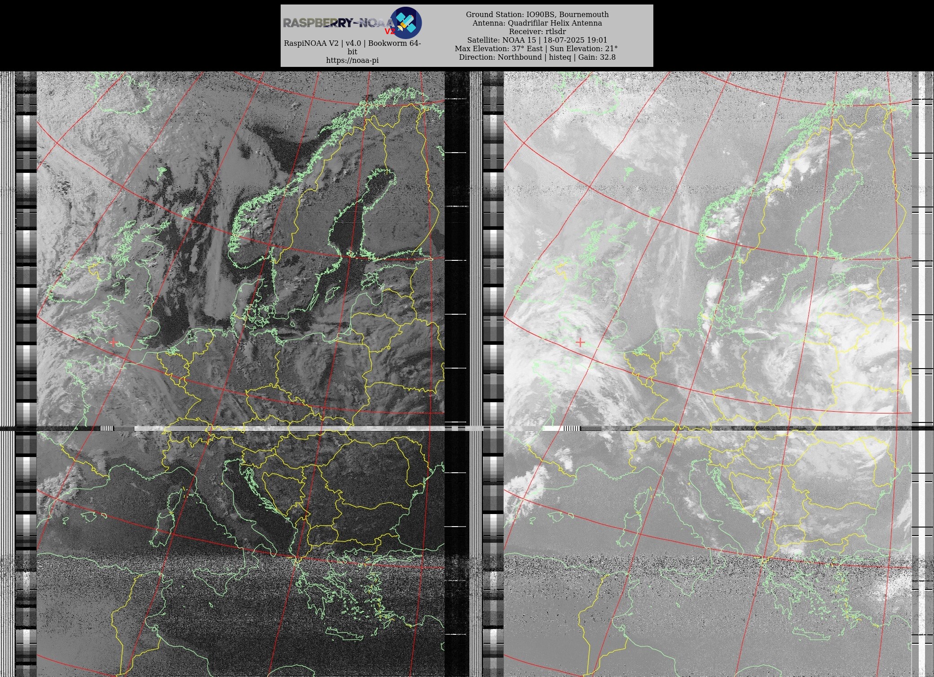The width and height of the screenshot is (934, 677).
Task: Click the left visible-channel satellite image
Action: (241, 374)
